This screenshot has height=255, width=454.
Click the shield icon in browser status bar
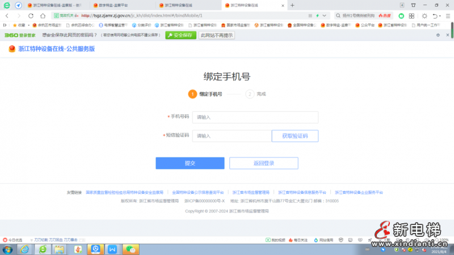tap(341, 240)
